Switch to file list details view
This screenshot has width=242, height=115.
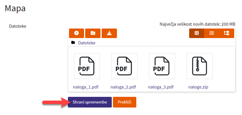(212, 33)
